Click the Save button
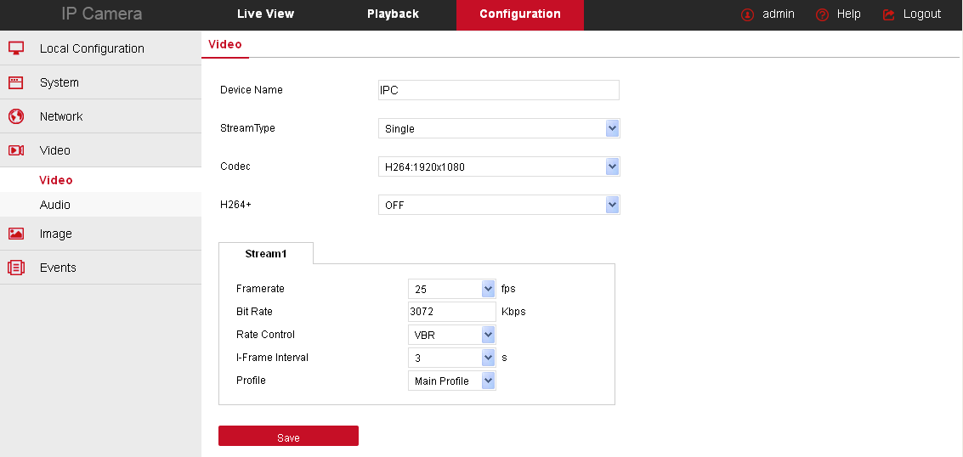The width and height of the screenshot is (963, 457). click(x=289, y=436)
